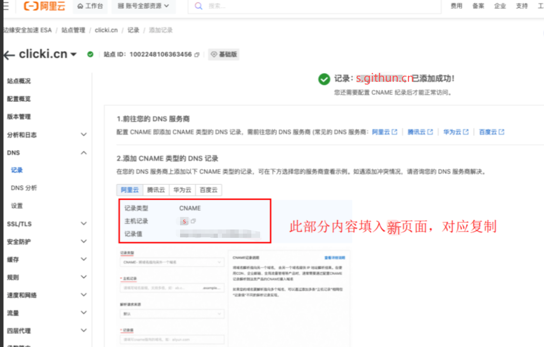Copy the 主机记录 host record value
544x347 pixels.
click(x=194, y=222)
